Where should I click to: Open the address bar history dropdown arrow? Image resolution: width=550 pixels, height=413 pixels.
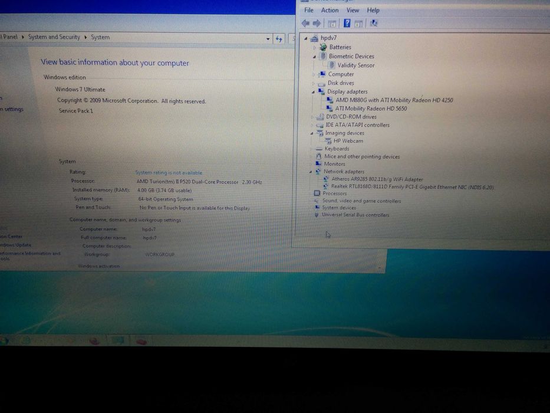coord(268,39)
